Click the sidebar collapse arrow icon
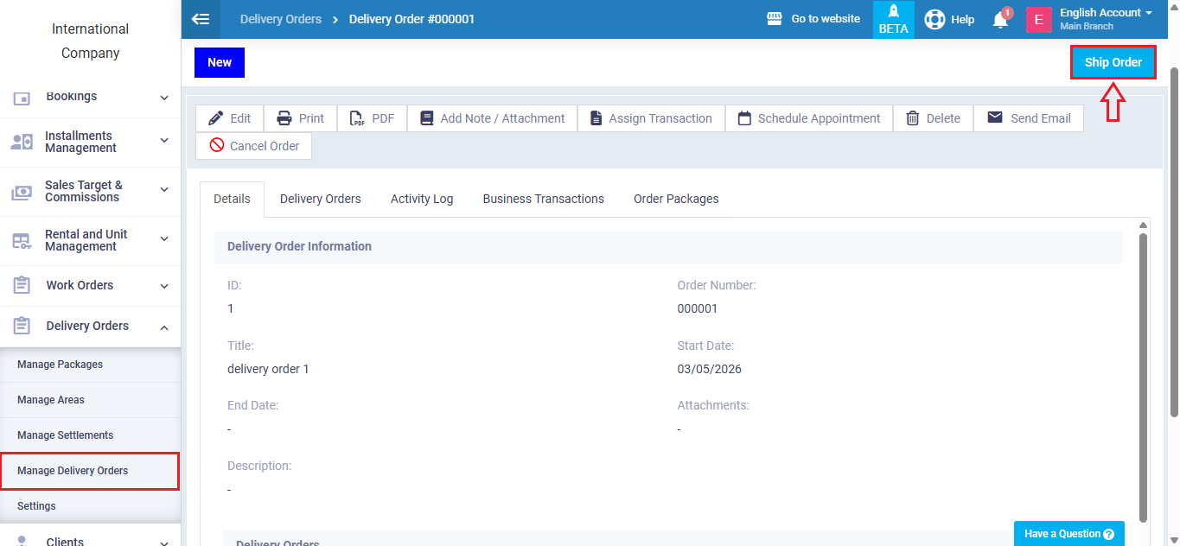The image size is (1180, 546). [x=201, y=19]
